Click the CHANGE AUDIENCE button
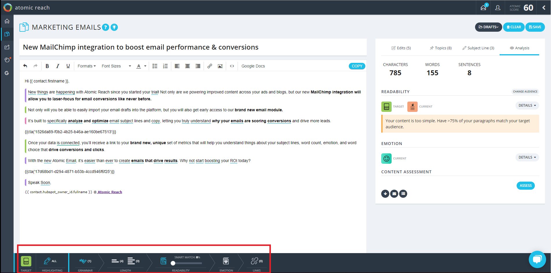 [x=525, y=92]
